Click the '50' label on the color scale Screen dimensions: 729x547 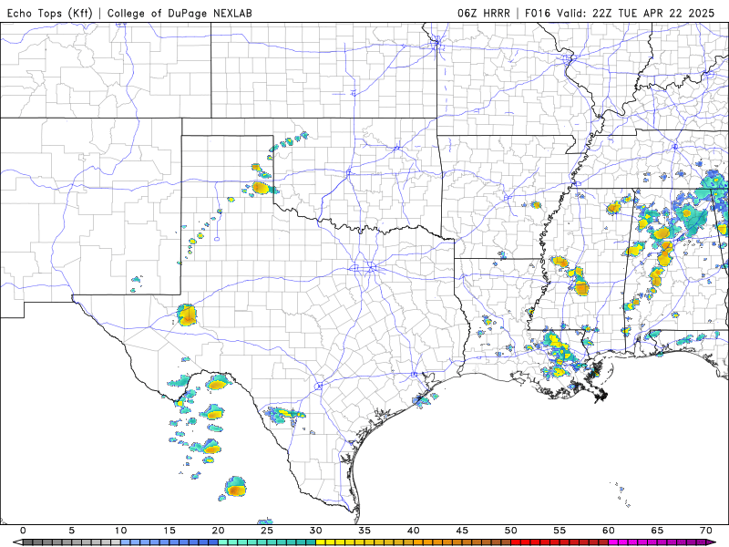coord(511,531)
